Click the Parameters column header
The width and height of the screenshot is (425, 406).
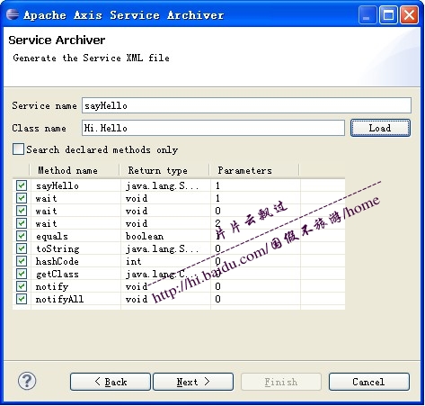click(254, 170)
